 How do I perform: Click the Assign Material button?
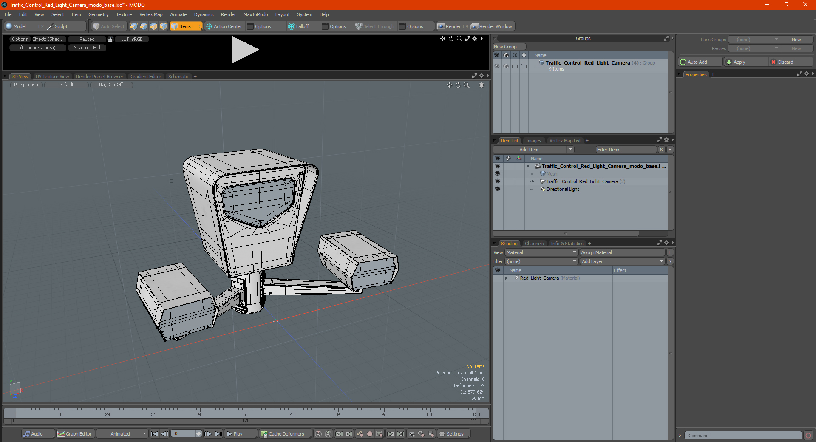pos(622,252)
